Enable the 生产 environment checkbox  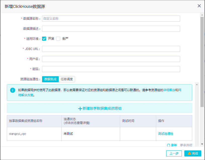pos(58,39)
